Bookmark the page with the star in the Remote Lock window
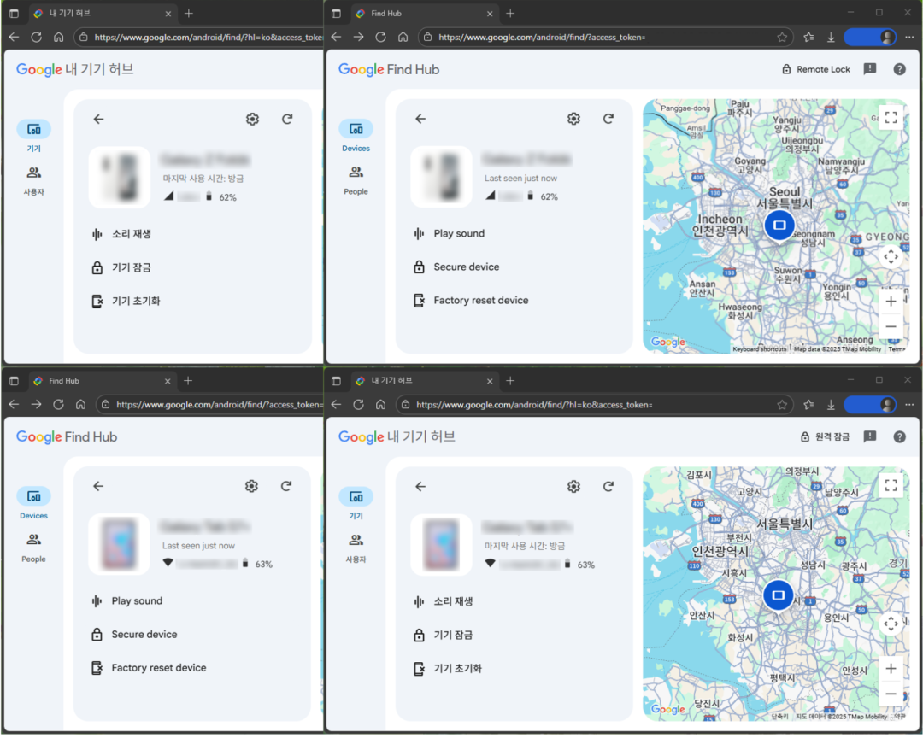 click(x=782, y=38)
